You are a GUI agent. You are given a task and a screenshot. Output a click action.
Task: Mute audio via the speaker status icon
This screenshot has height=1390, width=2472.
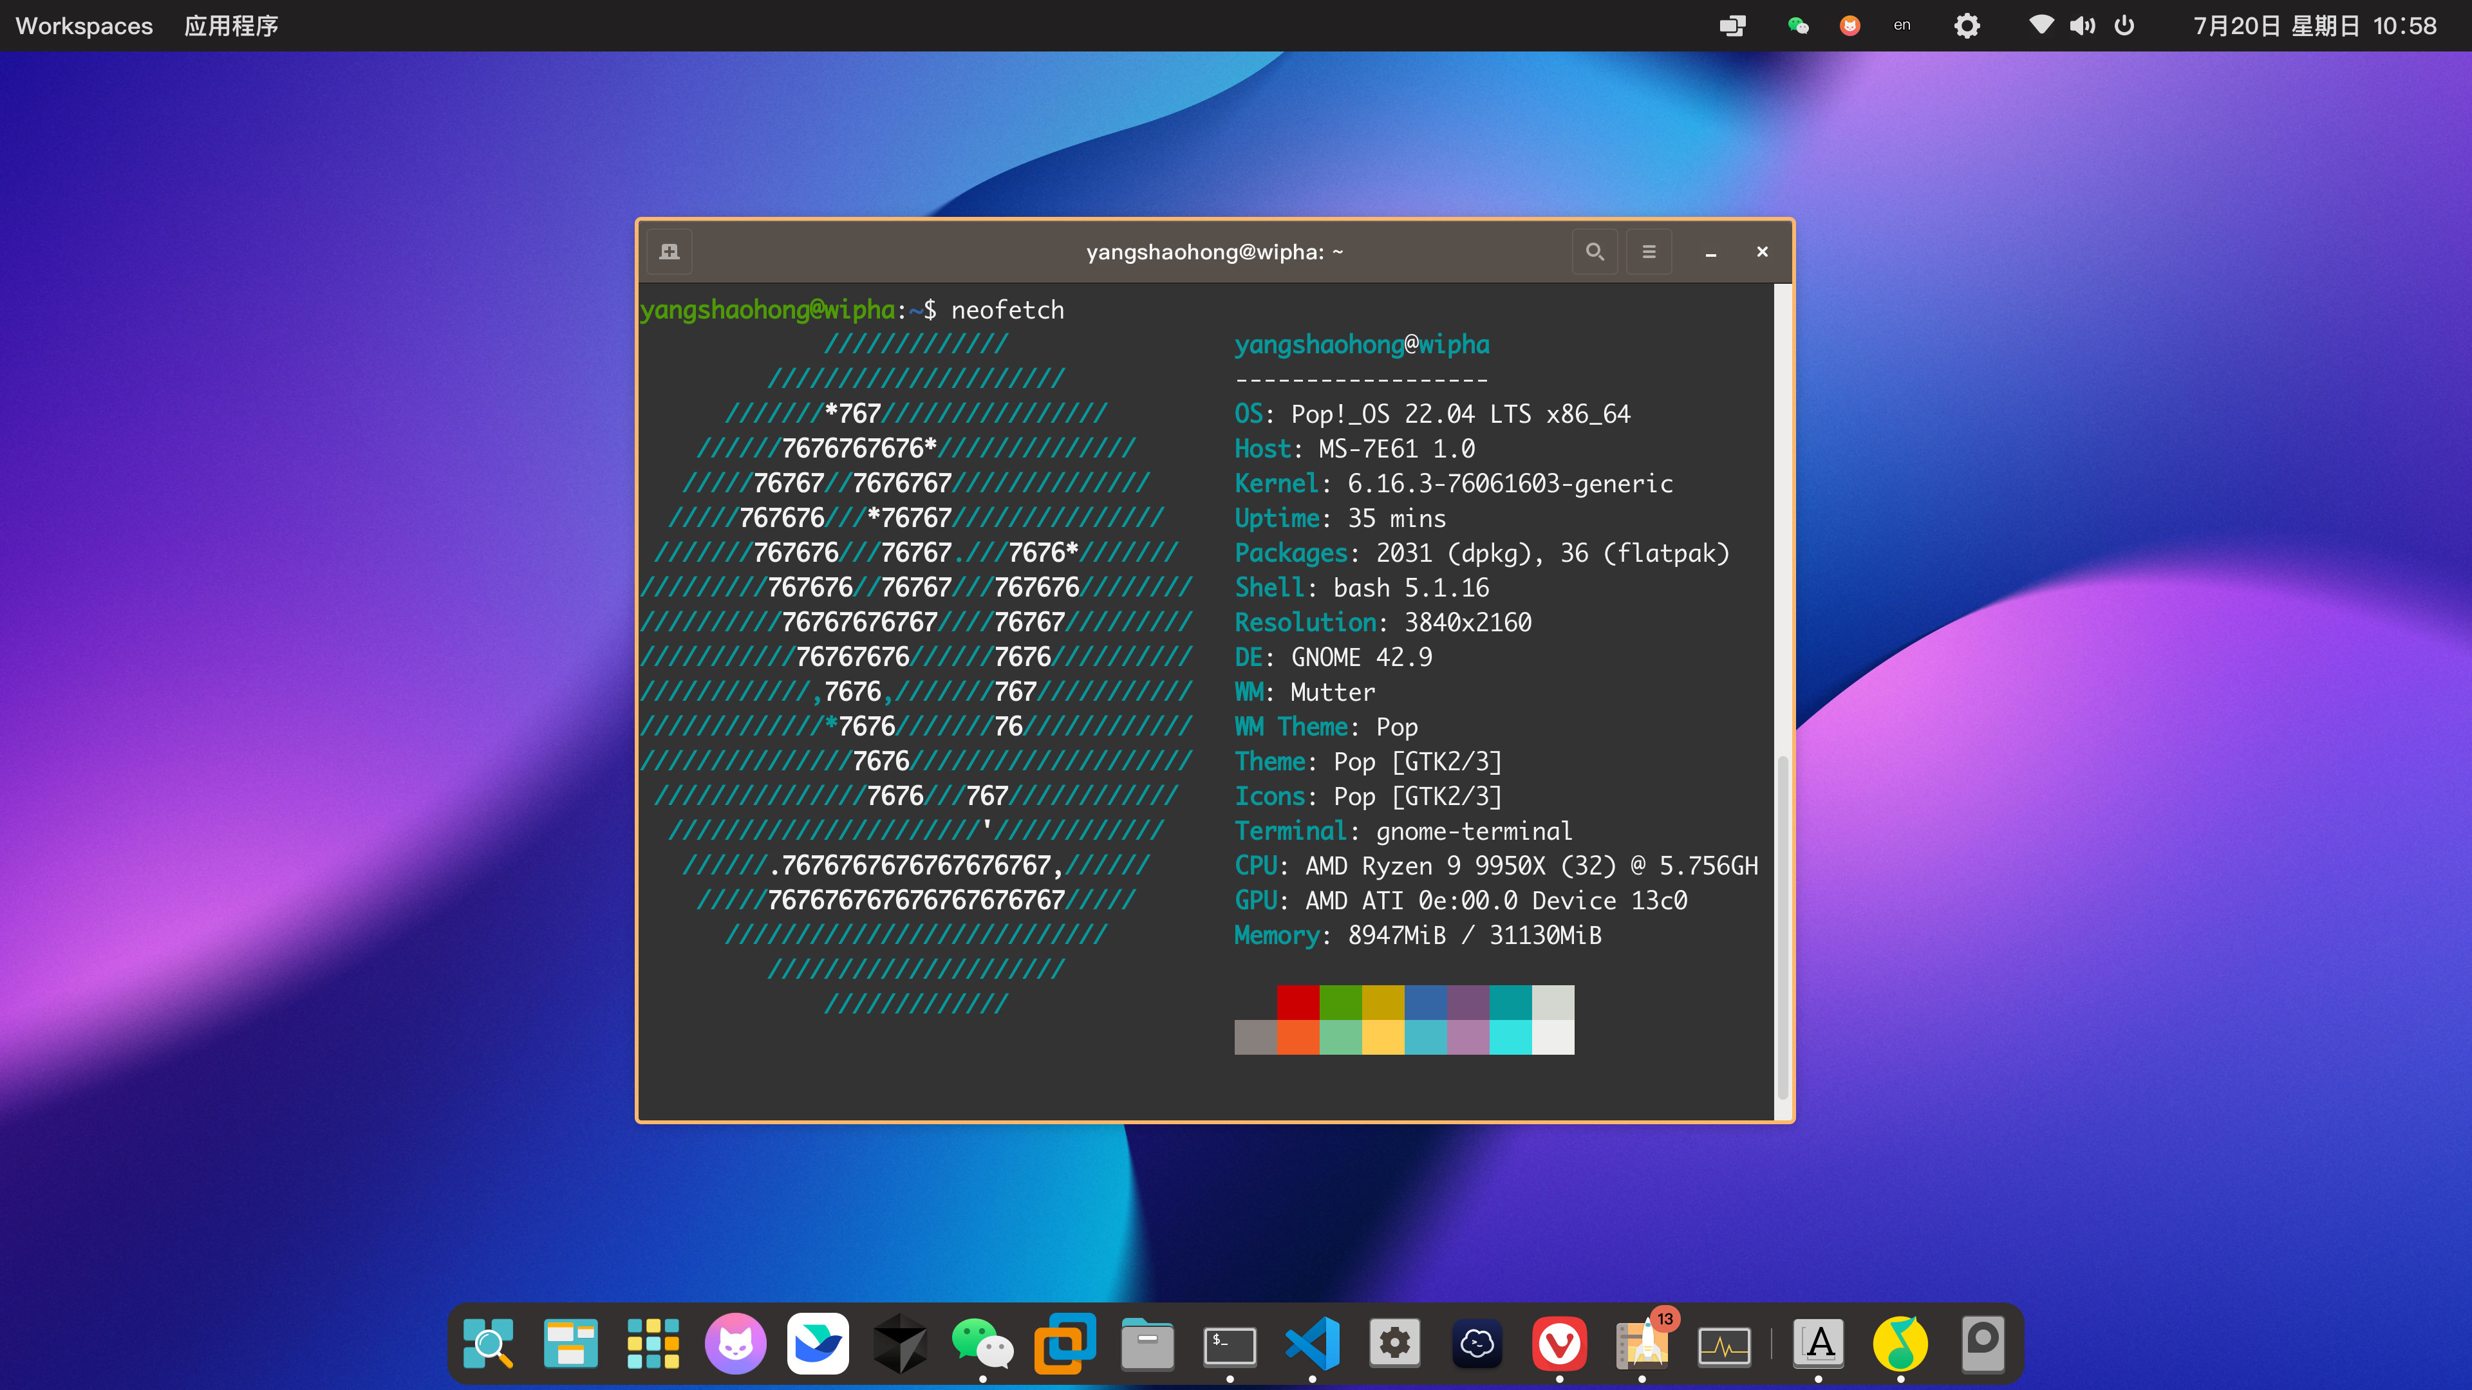(x=2083, y=26)
